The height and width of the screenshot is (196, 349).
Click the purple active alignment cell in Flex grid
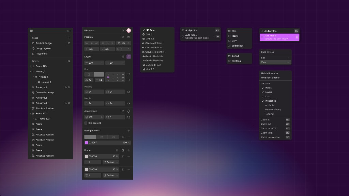[108, 77]
